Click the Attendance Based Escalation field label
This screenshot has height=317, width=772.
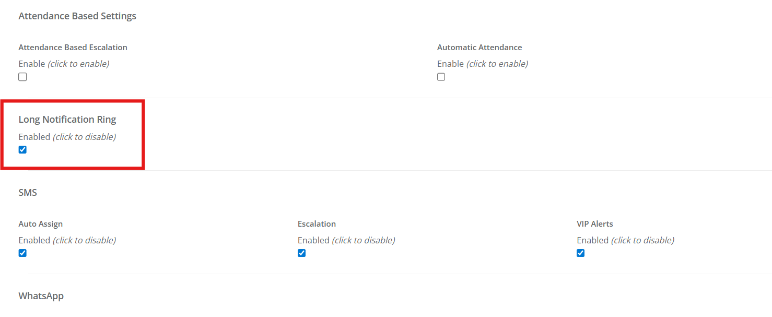pyautogui.click(x=73, y=48)
